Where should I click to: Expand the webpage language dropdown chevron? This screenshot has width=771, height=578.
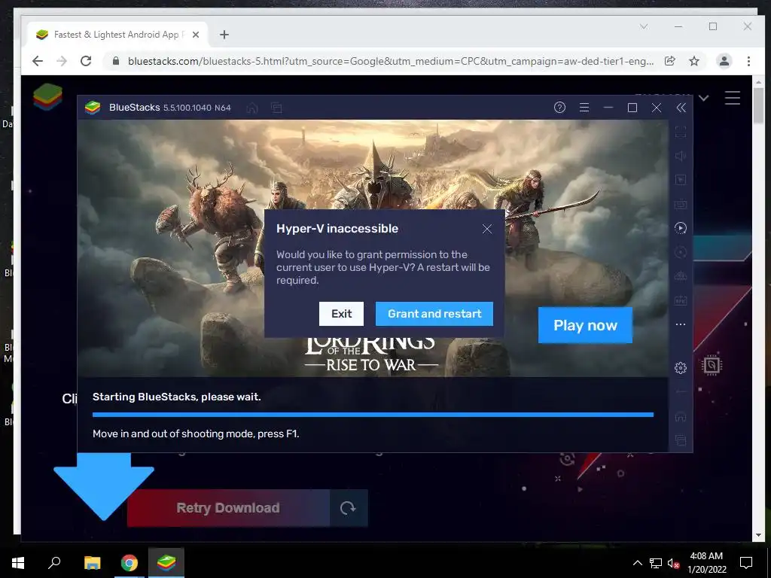click(x=704, y=98)
